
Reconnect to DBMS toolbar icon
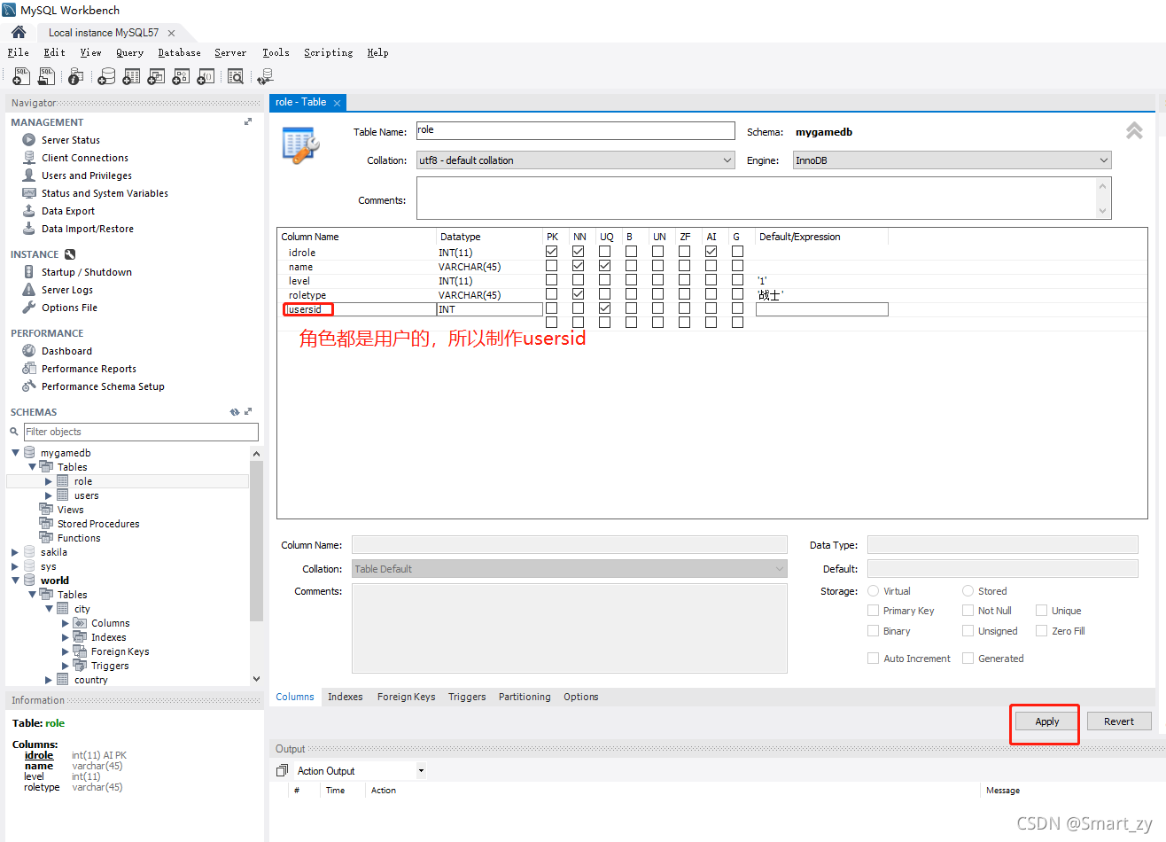[x=265, y=77]
